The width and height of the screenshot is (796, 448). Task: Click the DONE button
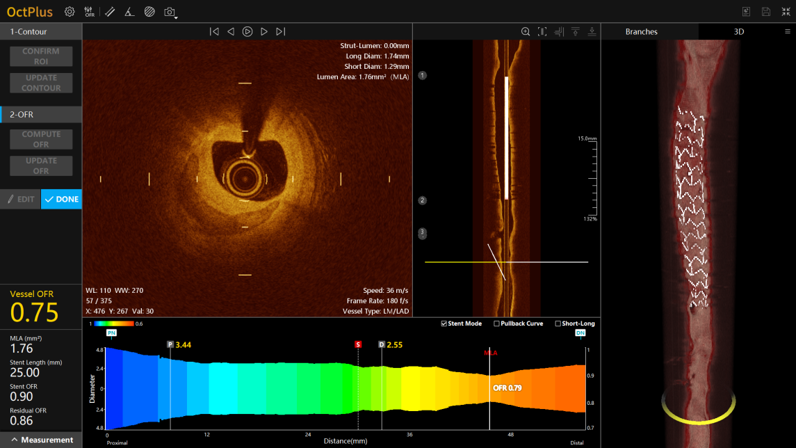coord(61,199)
